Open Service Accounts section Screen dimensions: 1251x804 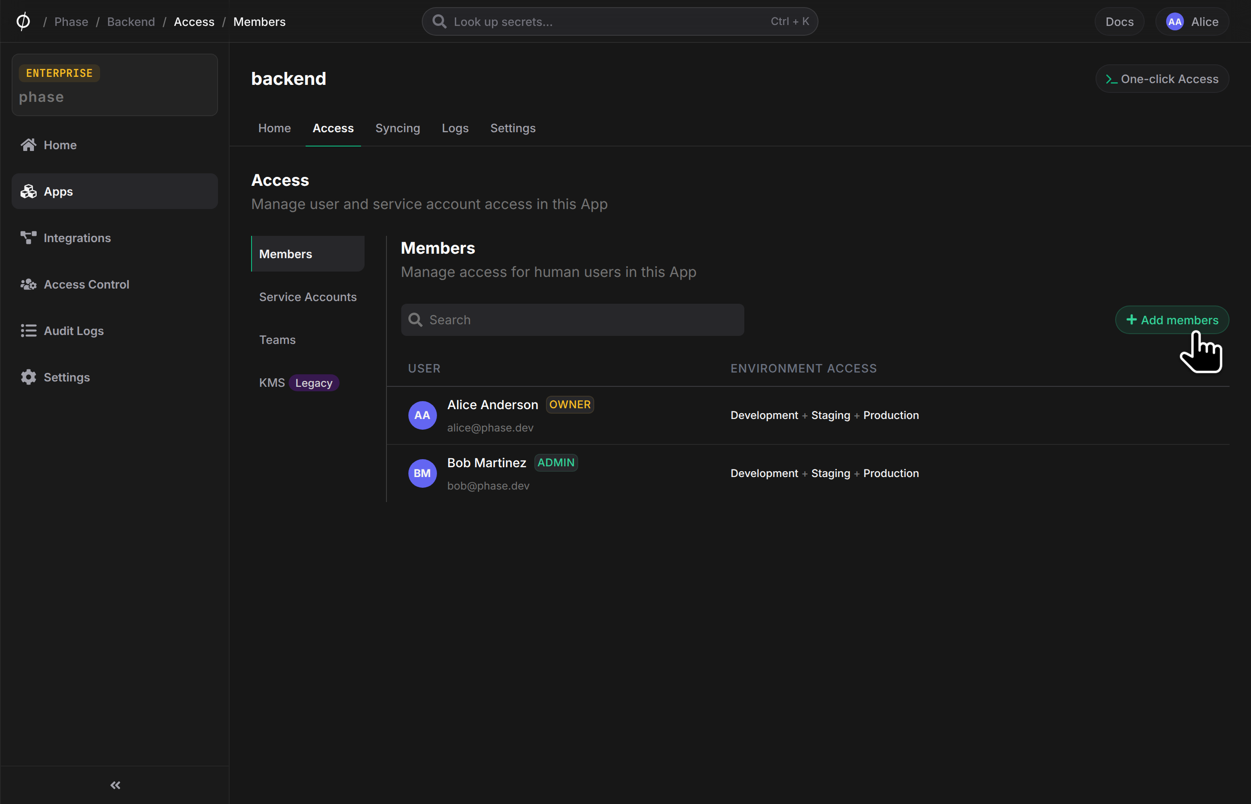pyautogui.click(x=307, y=297)
